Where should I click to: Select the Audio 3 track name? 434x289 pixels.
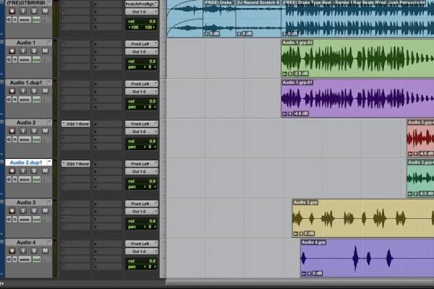[26, 203]
